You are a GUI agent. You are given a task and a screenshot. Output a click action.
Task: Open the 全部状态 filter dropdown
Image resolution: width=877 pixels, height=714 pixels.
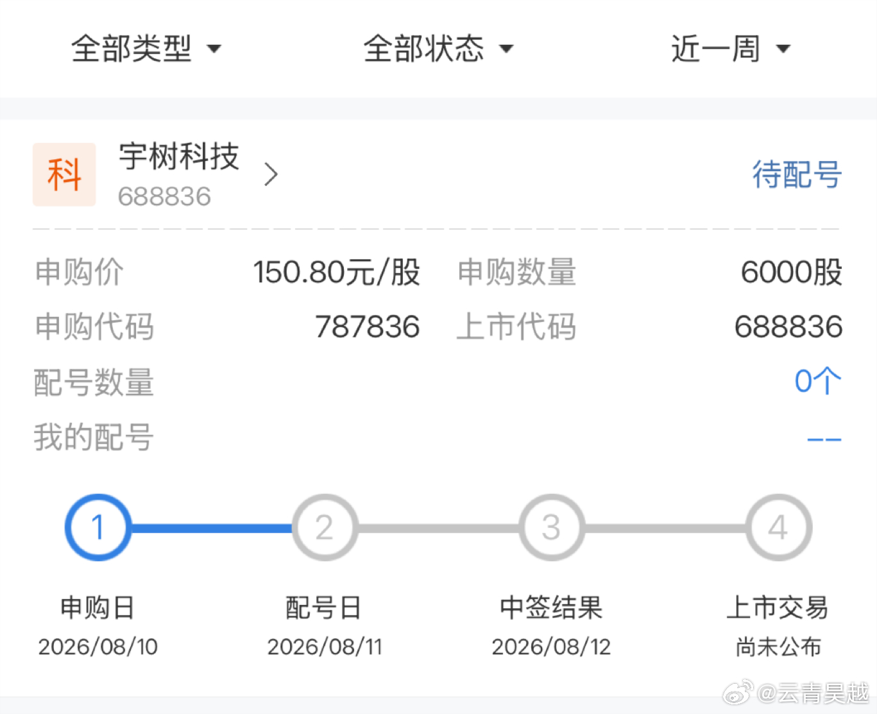pyautogui.click(x=439, y=49)
